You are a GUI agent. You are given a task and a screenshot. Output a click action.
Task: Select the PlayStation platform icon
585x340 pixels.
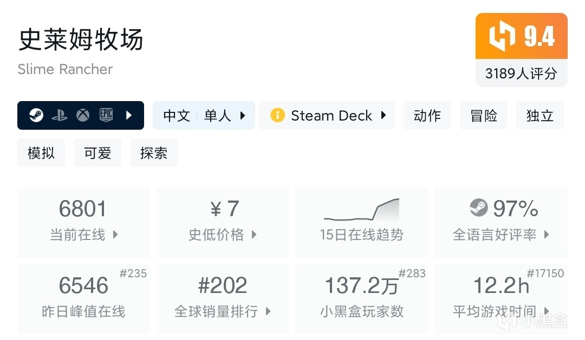[60, 115]
